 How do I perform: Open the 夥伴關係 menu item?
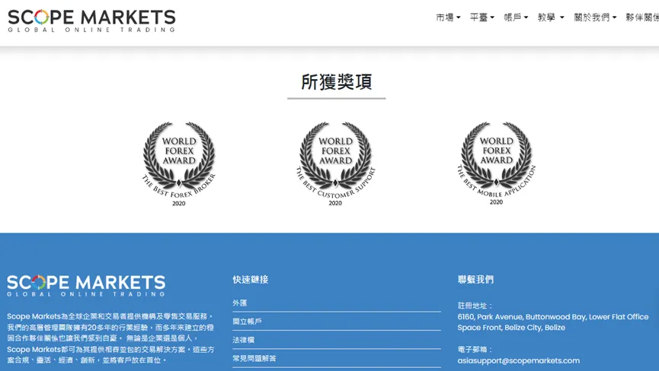[x=642, y=17]
